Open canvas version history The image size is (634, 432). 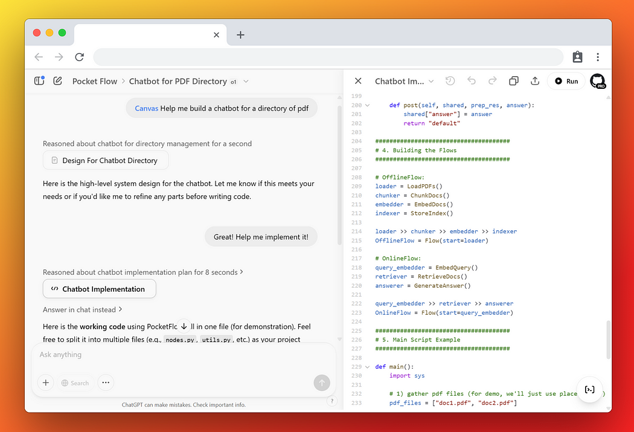point(450,81)
